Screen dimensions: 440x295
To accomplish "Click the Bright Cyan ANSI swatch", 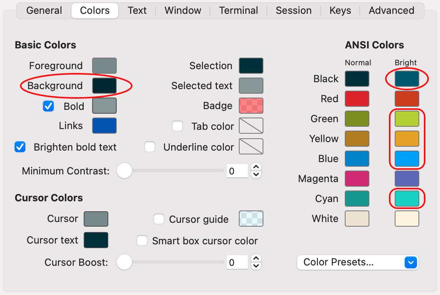I will 407,199.
